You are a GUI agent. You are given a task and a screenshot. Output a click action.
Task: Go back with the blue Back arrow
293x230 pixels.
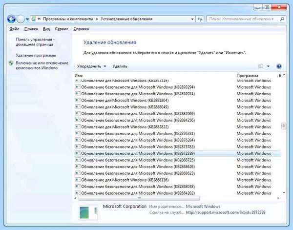point(11,19)
